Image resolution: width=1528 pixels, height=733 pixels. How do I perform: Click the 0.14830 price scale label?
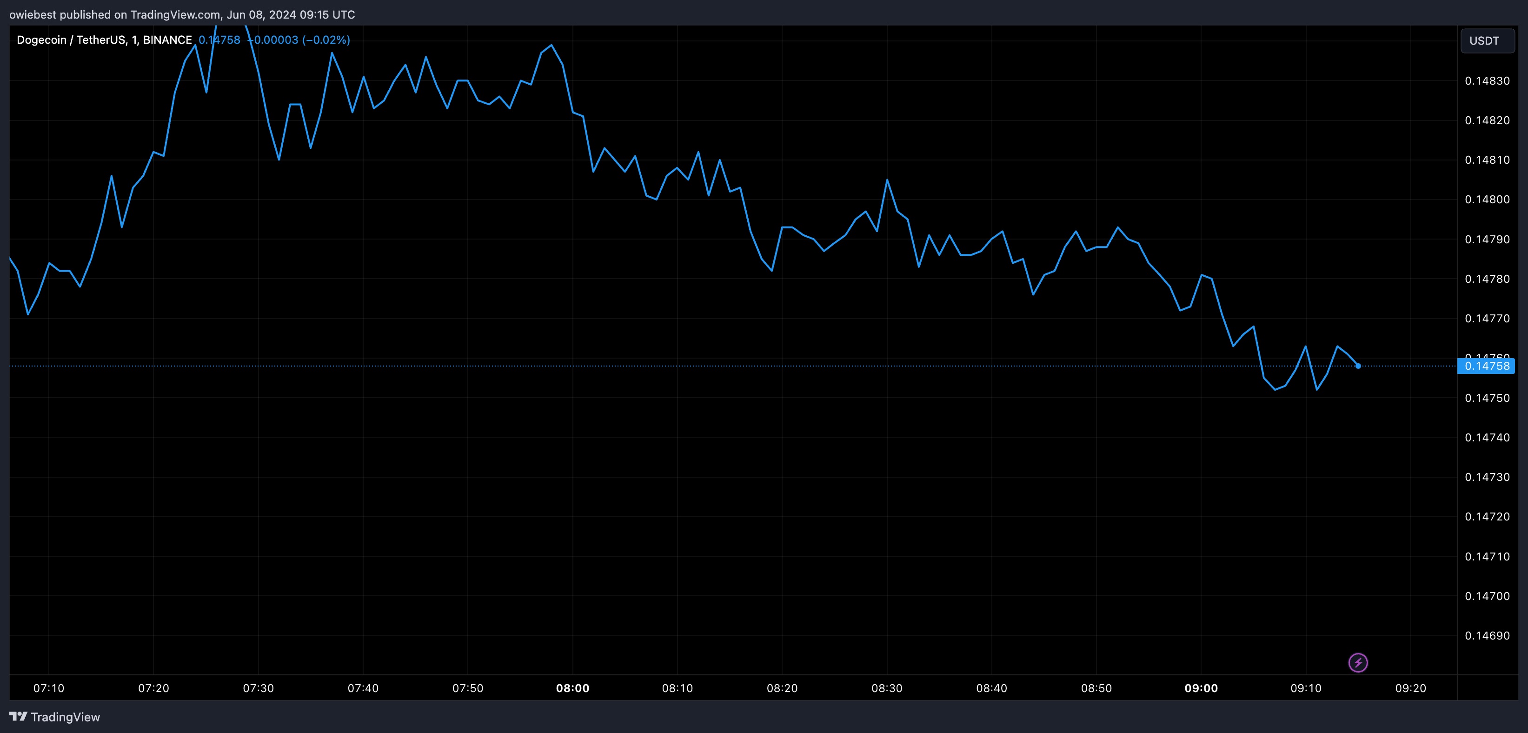pos(1487,81)
